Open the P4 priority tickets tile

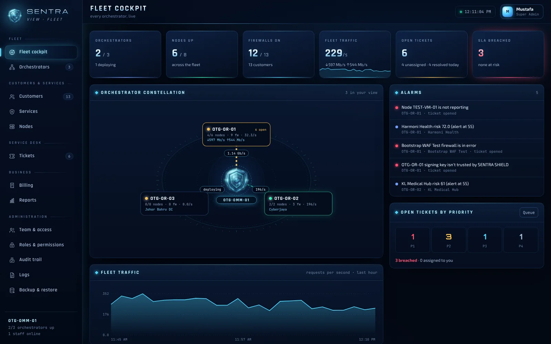coord(521,240)
